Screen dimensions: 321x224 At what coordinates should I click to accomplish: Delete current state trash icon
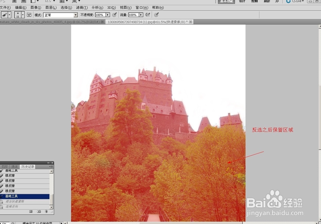coord(46,211)
